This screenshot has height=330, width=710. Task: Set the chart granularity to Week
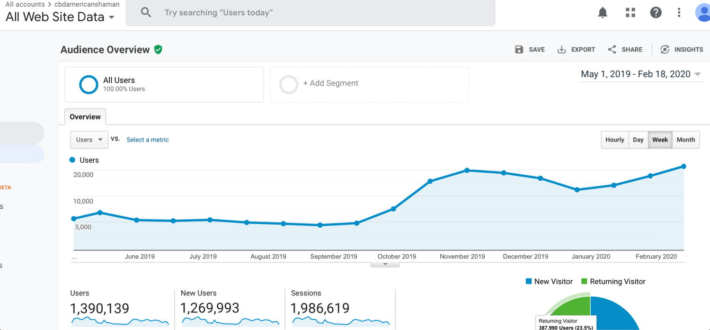coord(660,140)
